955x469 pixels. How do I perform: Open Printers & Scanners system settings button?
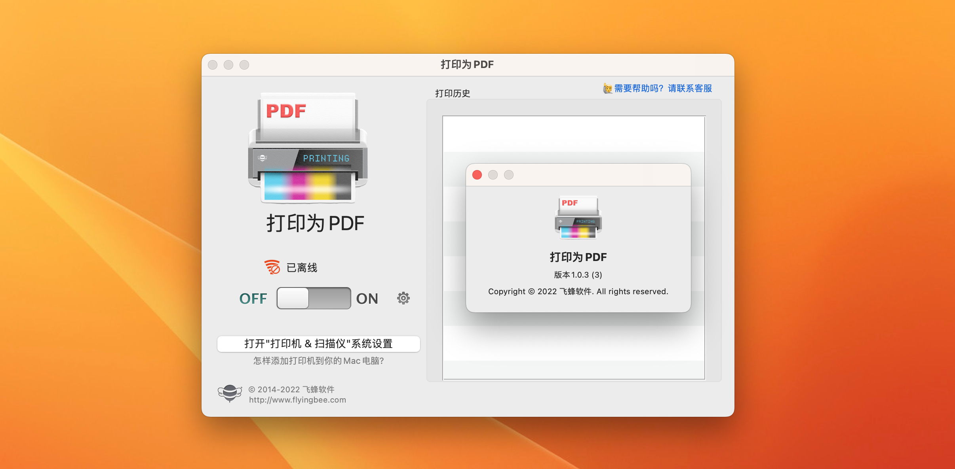pyautogui.click(x=318, y=344)
